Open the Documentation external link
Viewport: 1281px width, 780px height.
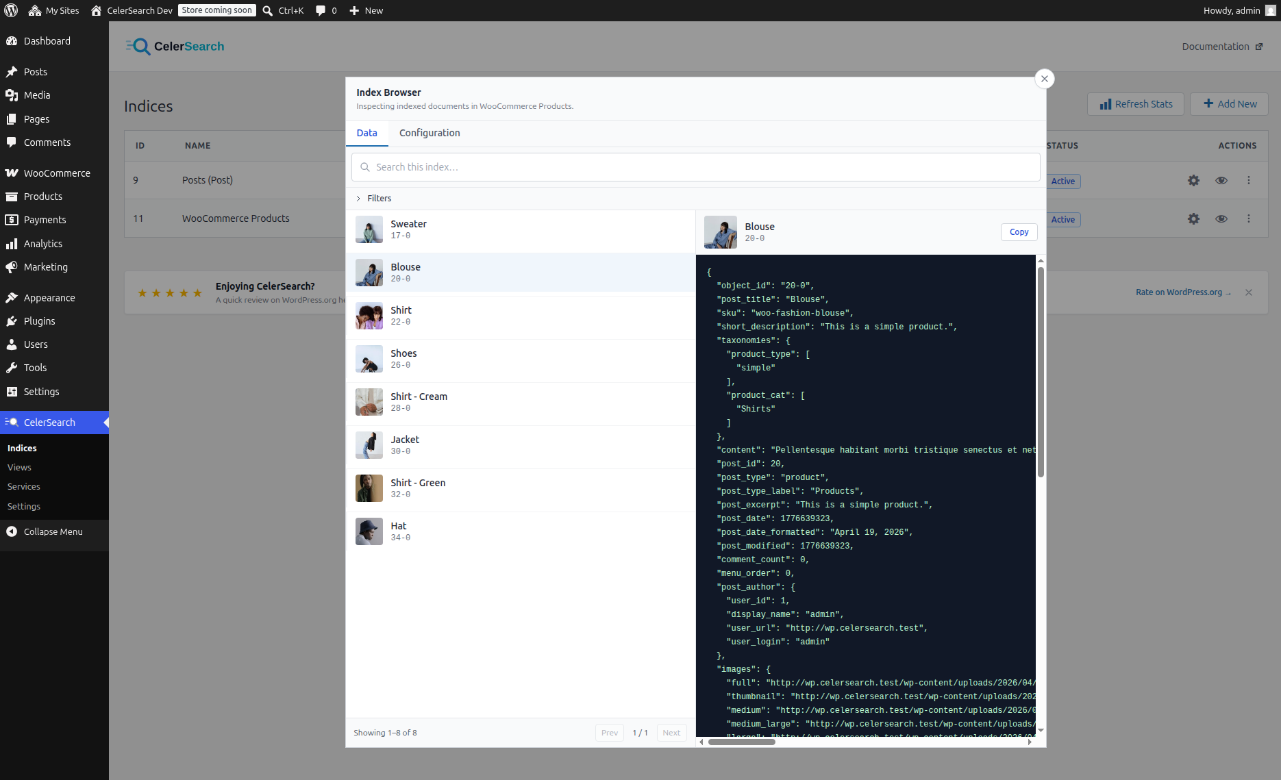1222,47
